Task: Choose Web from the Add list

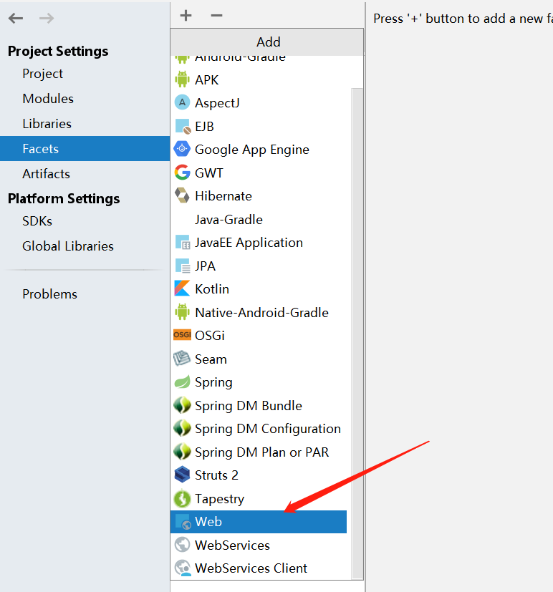Action: click(x=208, y=522)
